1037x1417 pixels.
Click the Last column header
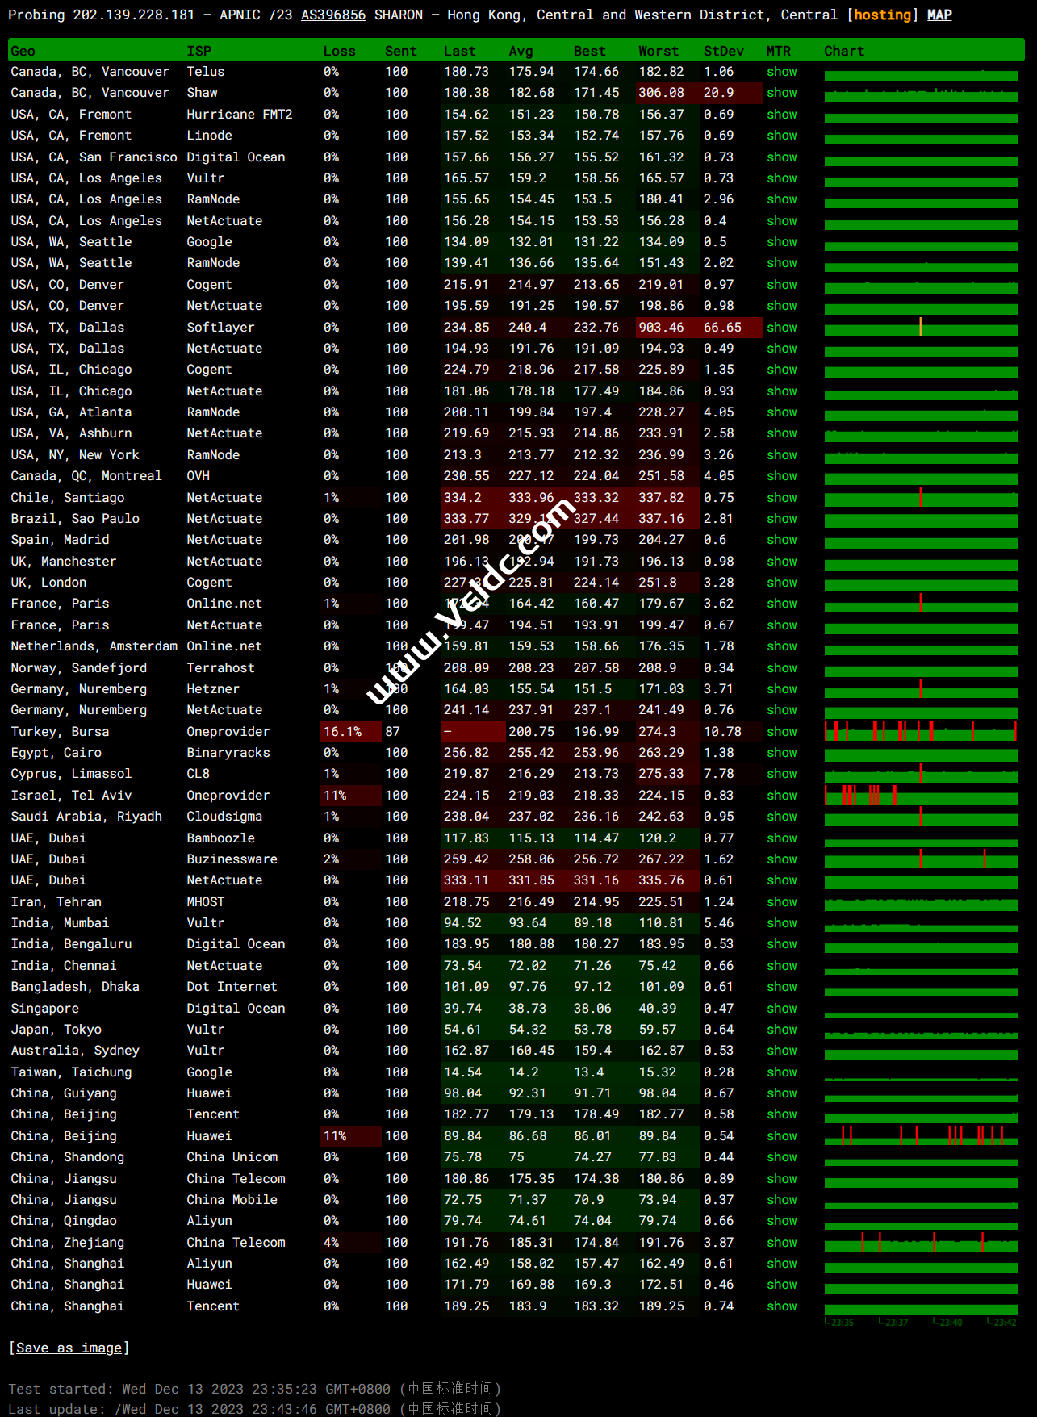tap(460, 51)
